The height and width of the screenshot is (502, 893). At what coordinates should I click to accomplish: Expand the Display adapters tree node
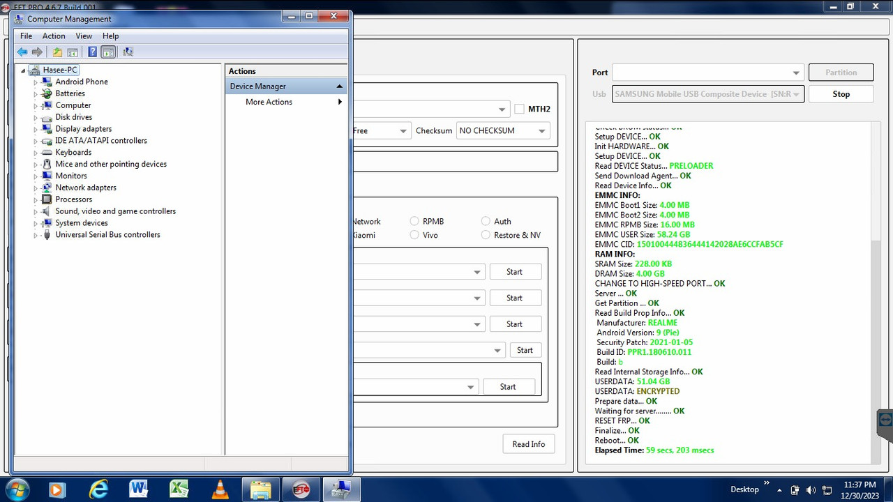[x=36, y=129]
